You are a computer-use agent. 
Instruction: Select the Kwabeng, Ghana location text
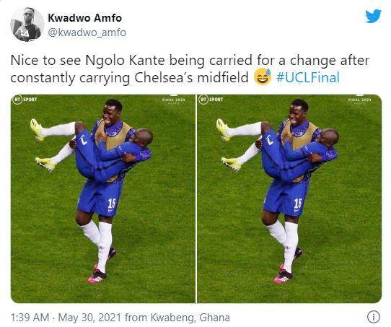190,318
